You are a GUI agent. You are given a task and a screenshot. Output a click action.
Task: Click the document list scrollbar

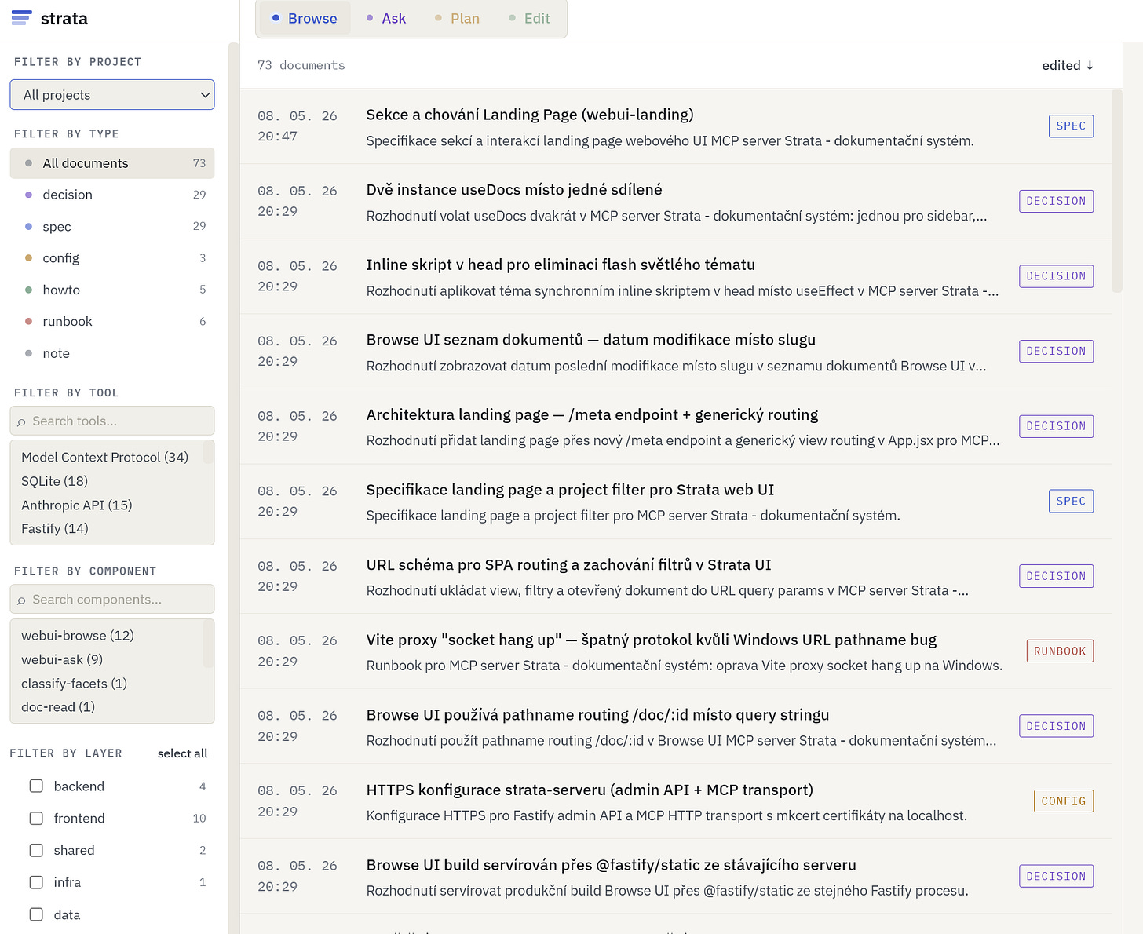[x=1117, y=191]
